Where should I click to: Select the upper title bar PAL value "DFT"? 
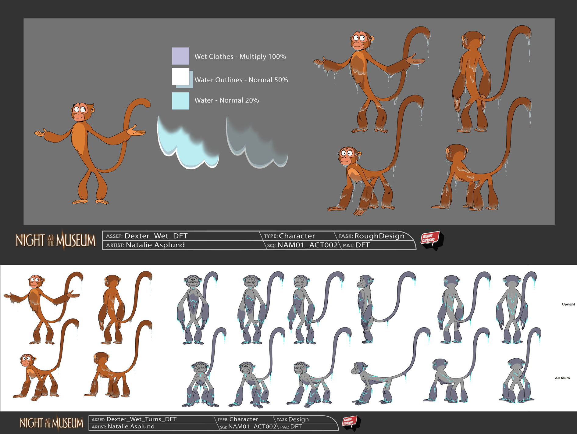pos(362,245)
